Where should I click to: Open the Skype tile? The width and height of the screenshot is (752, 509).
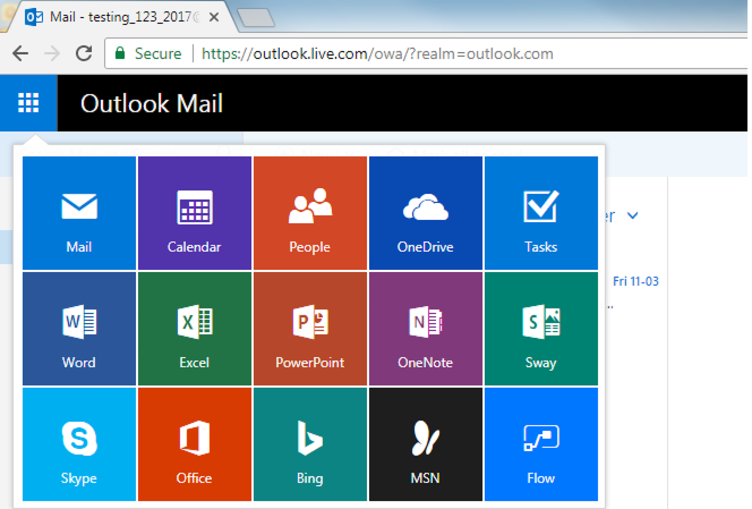79,444
